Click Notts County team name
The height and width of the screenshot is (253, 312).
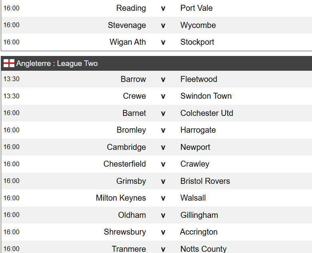(x=203, y=249)
